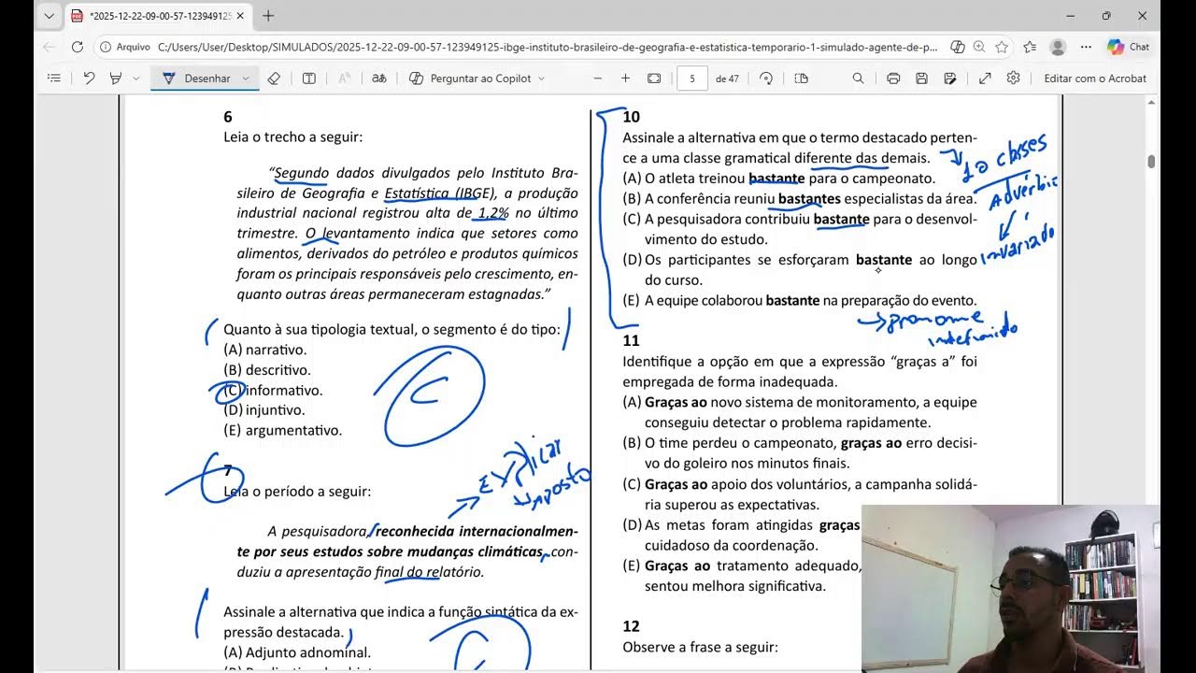Open the find in PDF search
The width and height of the screenshot is (1196, 673).
858,79
